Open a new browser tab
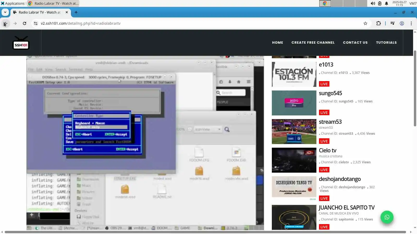417x234 pixels. 76,12
